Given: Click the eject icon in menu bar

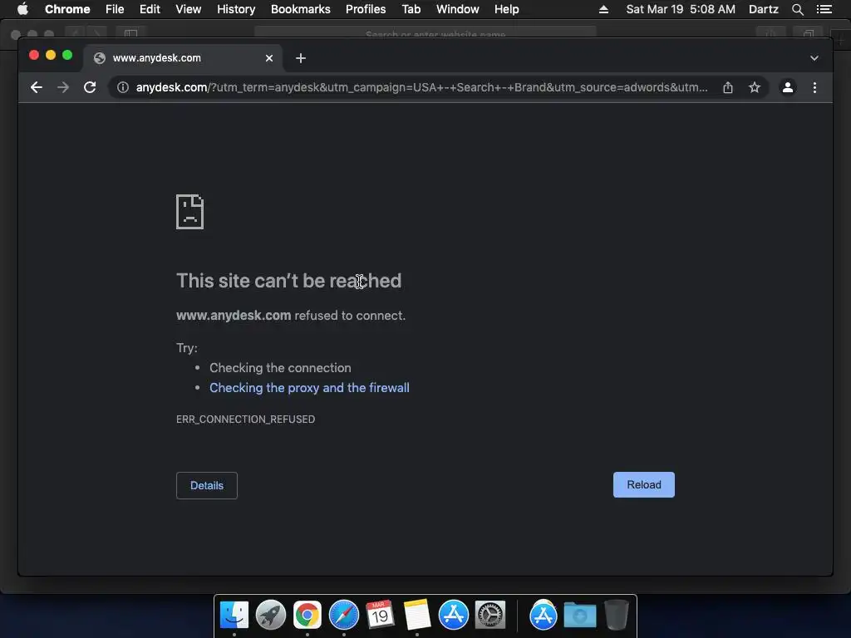Looking at the screenshot, I should [603, 9].
